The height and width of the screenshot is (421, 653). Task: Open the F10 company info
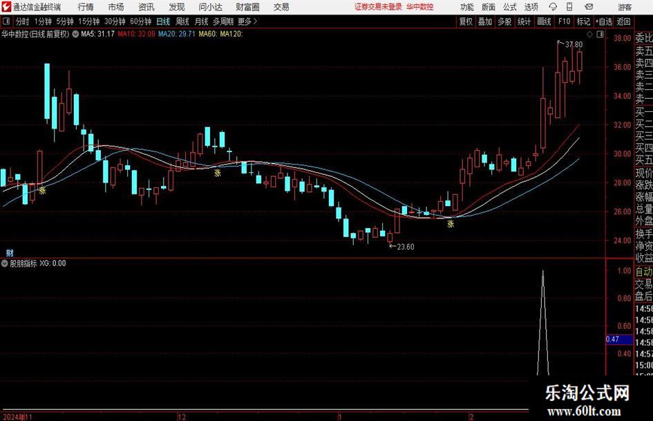[x=564, y=21]
